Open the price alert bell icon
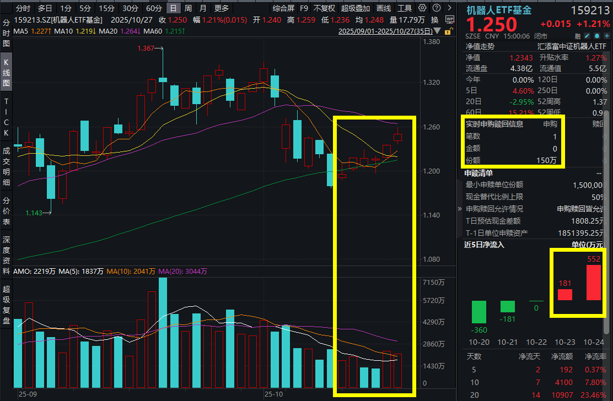Viewport: 613px width, 401px height. coord(597,36)
